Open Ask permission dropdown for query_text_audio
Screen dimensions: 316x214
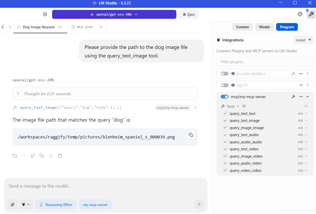(303, 135)
